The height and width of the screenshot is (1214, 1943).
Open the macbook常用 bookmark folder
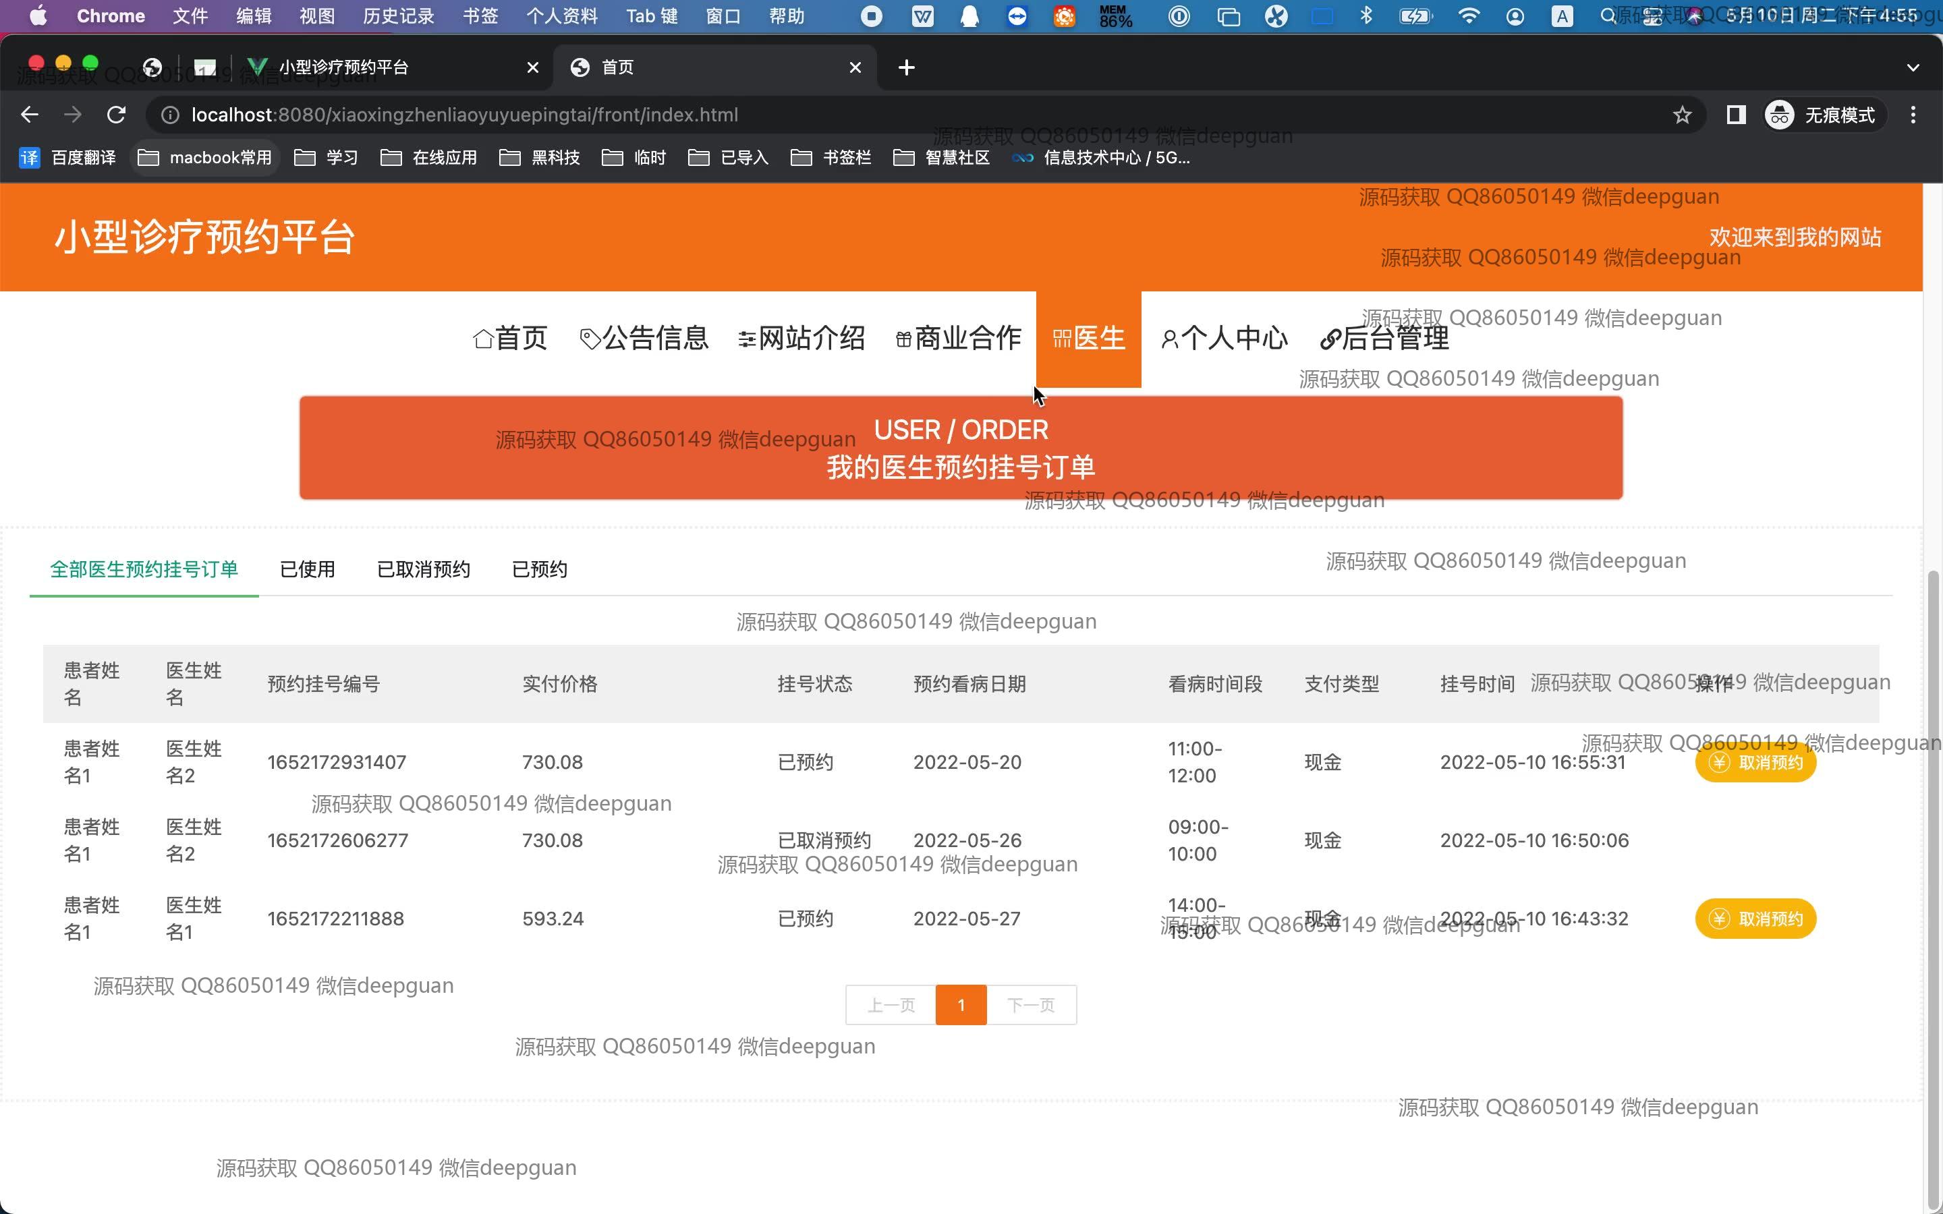click(206, 157)
